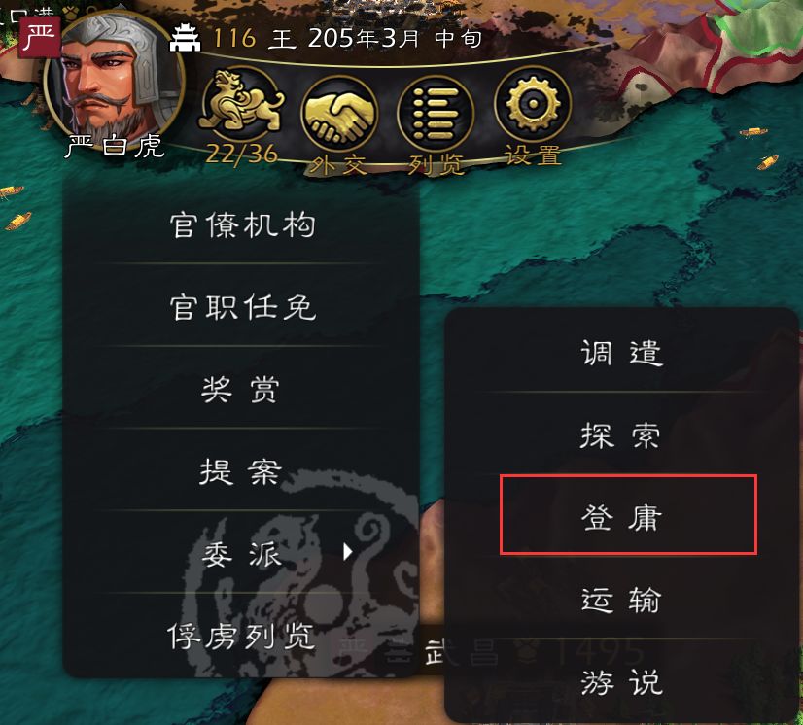The height and width of the screenshot is (725, 803).
Task: Select 游说 in the submenu
Action: [x=622, y=682]
